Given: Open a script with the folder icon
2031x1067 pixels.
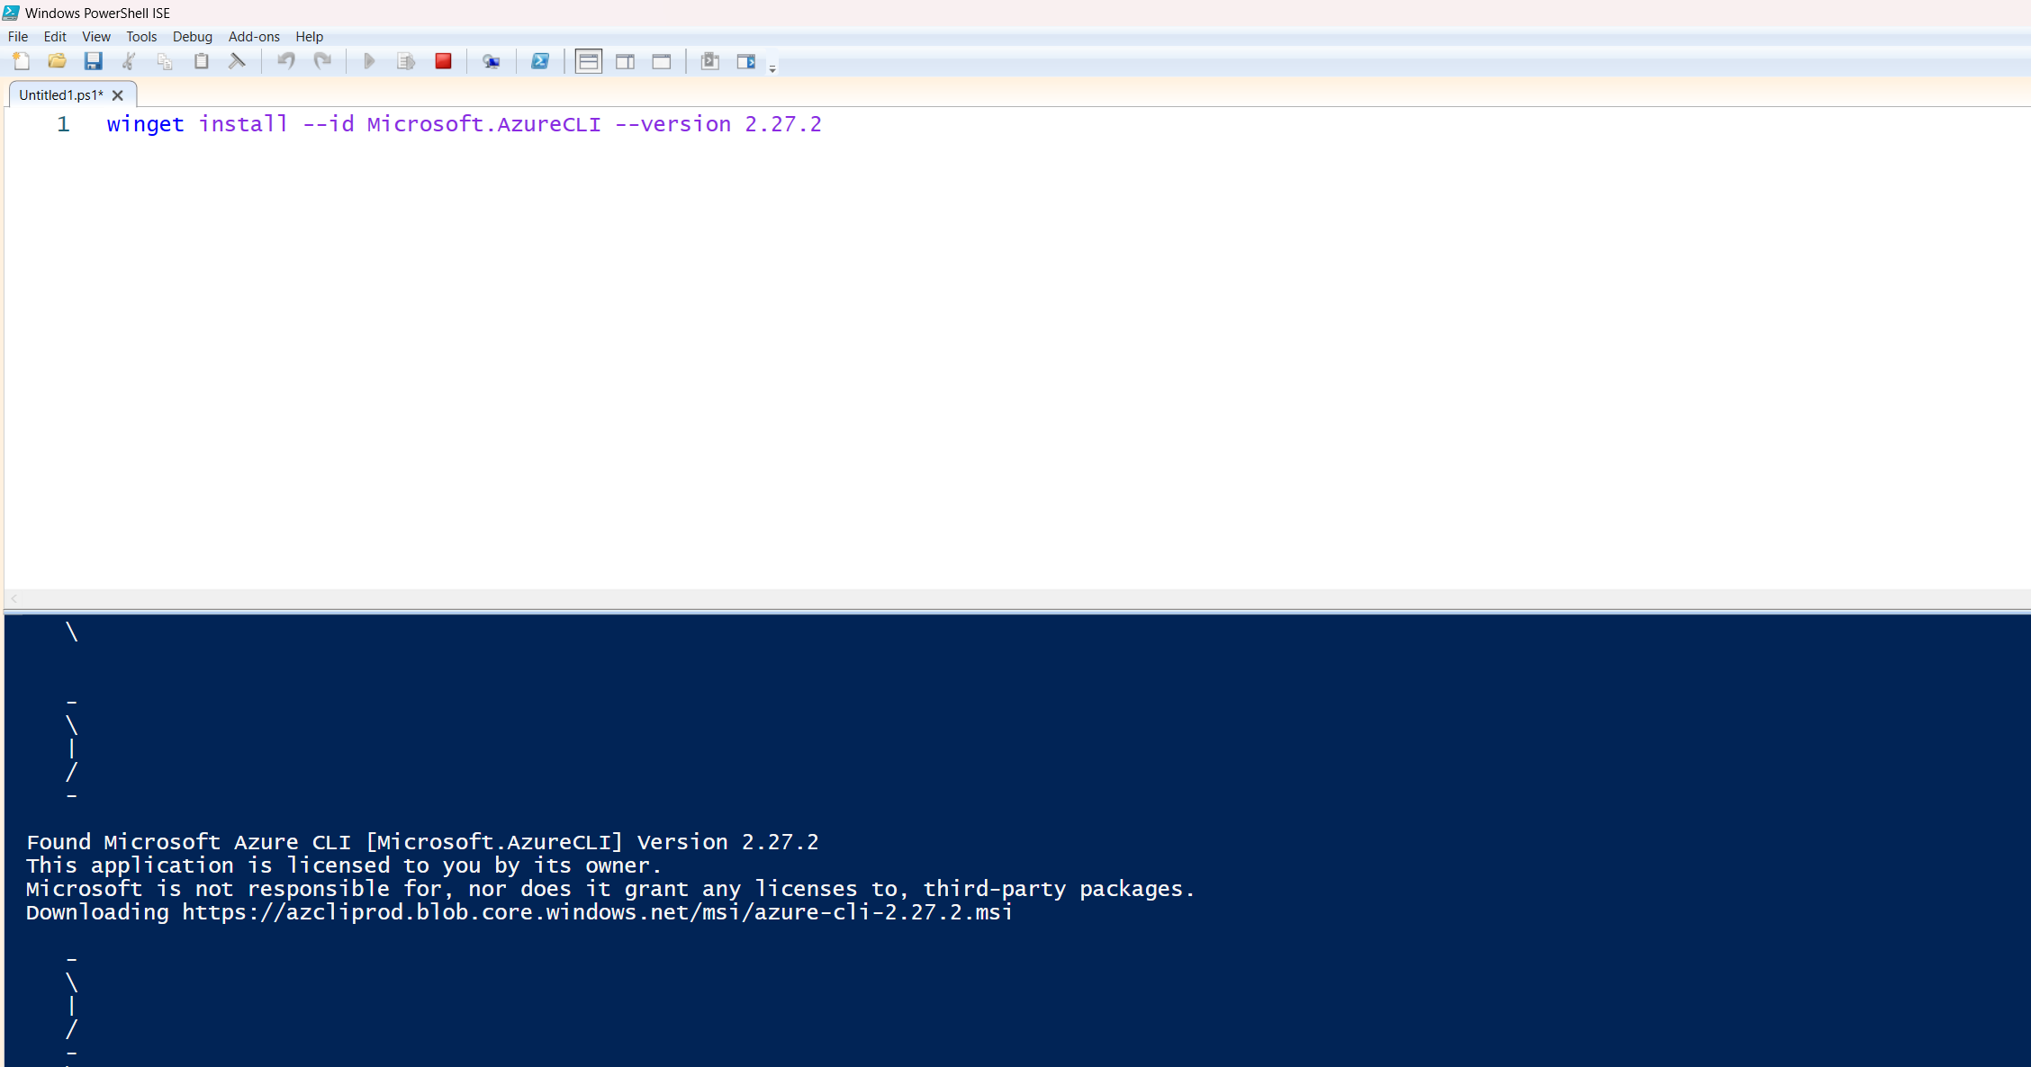Looking at the screenshot, I should click(57, 61).
